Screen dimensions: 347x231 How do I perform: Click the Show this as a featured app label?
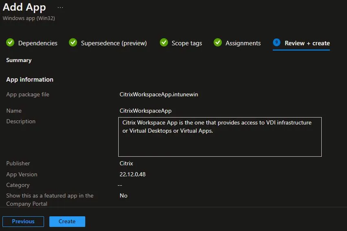click(x=50, y=200)
